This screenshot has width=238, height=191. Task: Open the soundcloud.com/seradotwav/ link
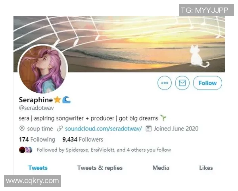tap(103, 129)
